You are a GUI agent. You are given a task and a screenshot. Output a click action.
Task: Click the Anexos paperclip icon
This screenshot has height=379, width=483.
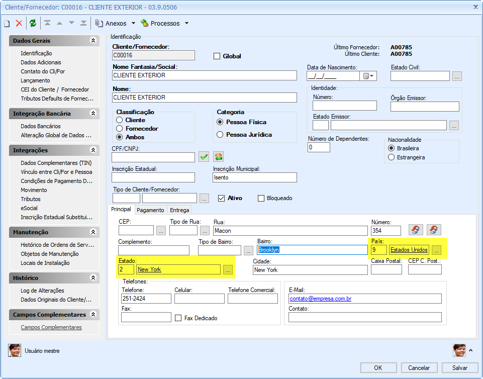pyautogui.click(x=99, y=23)
